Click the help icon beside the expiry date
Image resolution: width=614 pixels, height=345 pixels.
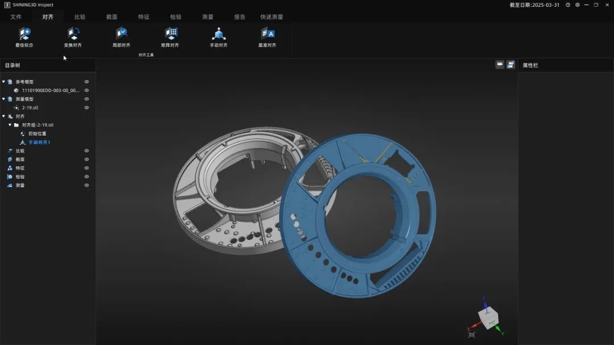[568, 5]
